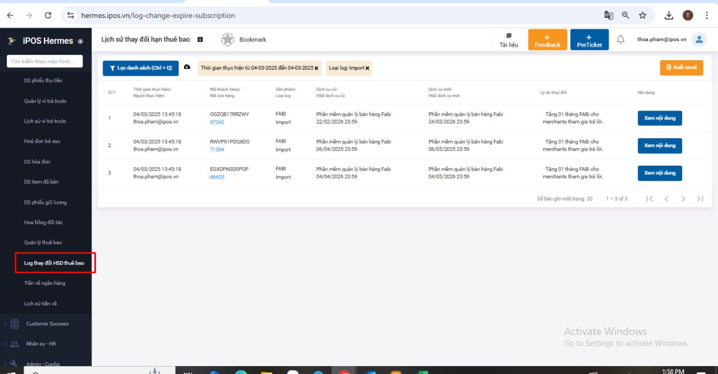
Task: Open the browser downloads icon
Action: coord(669,15)
